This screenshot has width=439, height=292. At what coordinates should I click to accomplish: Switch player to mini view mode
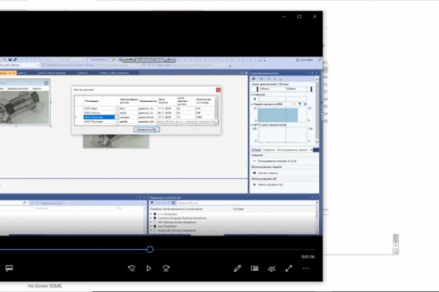(254, 268)
